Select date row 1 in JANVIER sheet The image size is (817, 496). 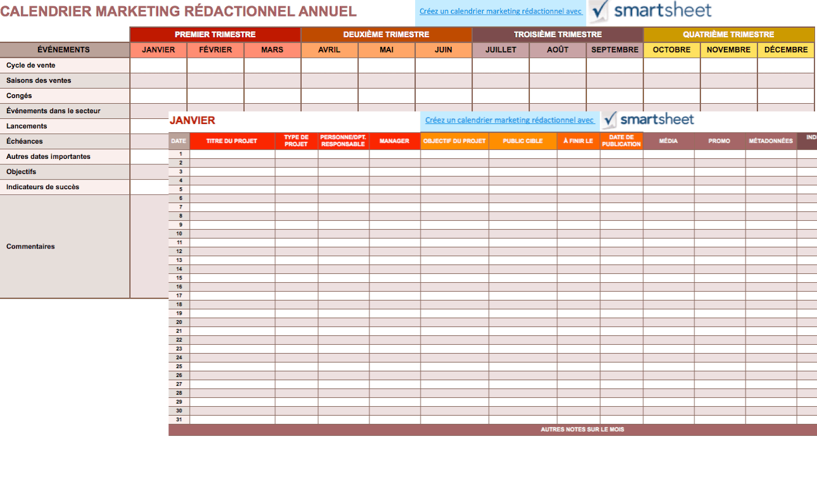[x=180, y=154]
